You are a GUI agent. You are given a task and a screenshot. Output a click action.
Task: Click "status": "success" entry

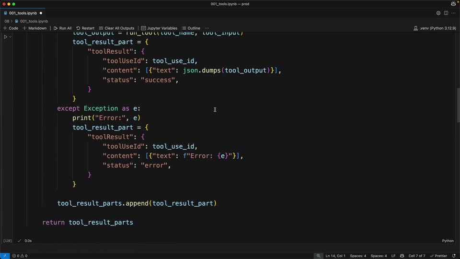tap(140, 80)
